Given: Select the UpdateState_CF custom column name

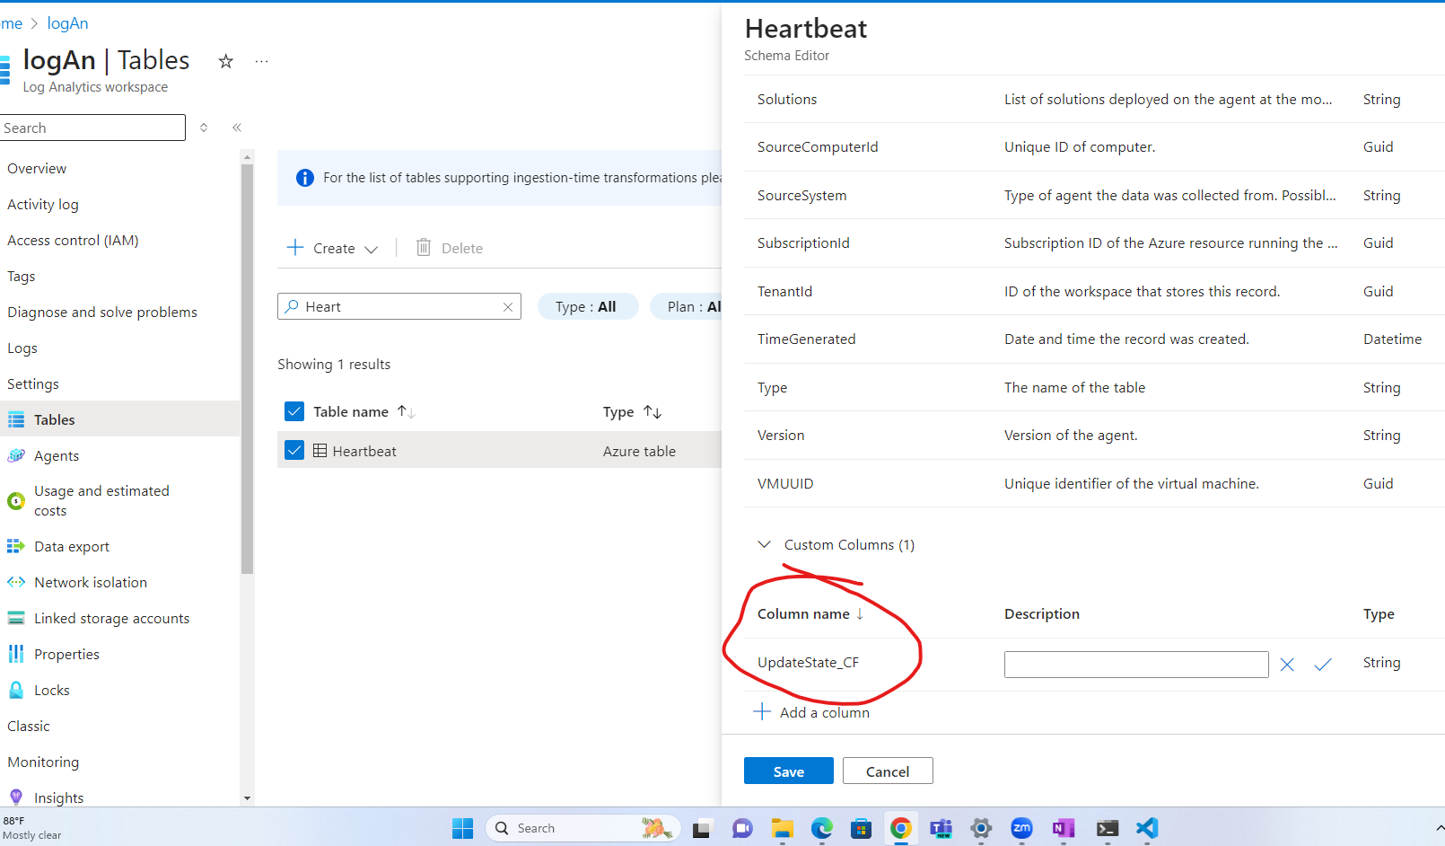Looking at the screenshot, I should tap(808, 662).
